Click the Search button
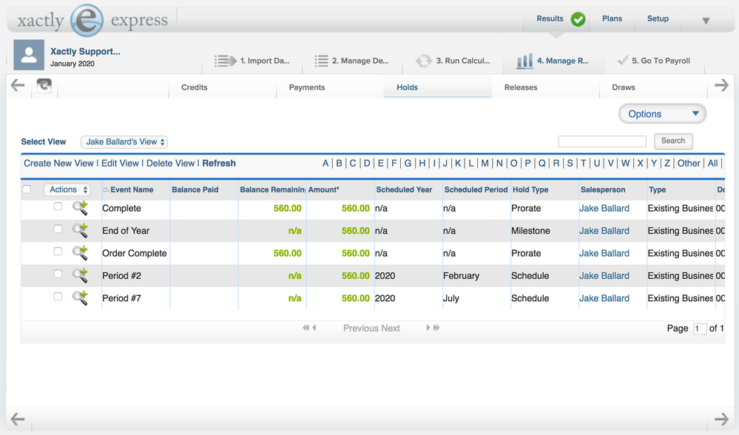 pyautogui.click(x=673, y=141)
